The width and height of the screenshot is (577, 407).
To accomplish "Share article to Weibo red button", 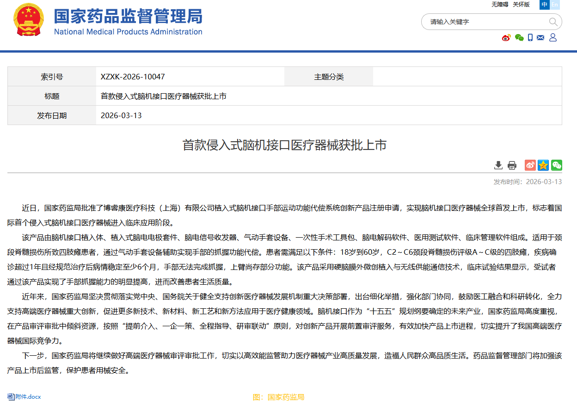I will tap(530, 165).
